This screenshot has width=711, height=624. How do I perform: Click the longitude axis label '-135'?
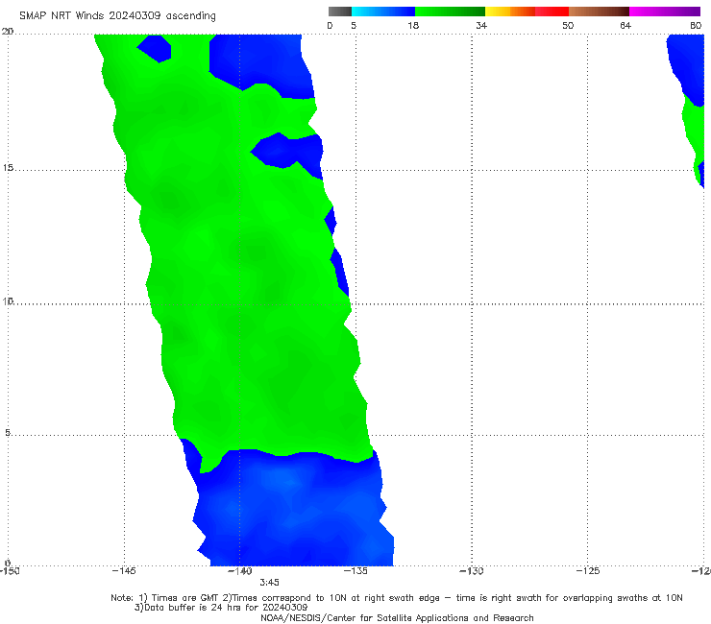pyautogui.click(x=355, y=570)
